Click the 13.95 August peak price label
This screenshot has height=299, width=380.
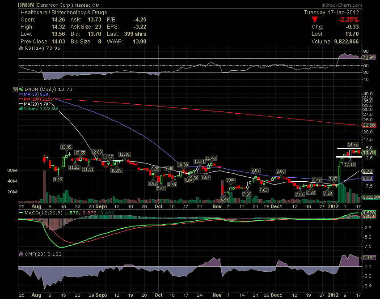pos(66,147)
